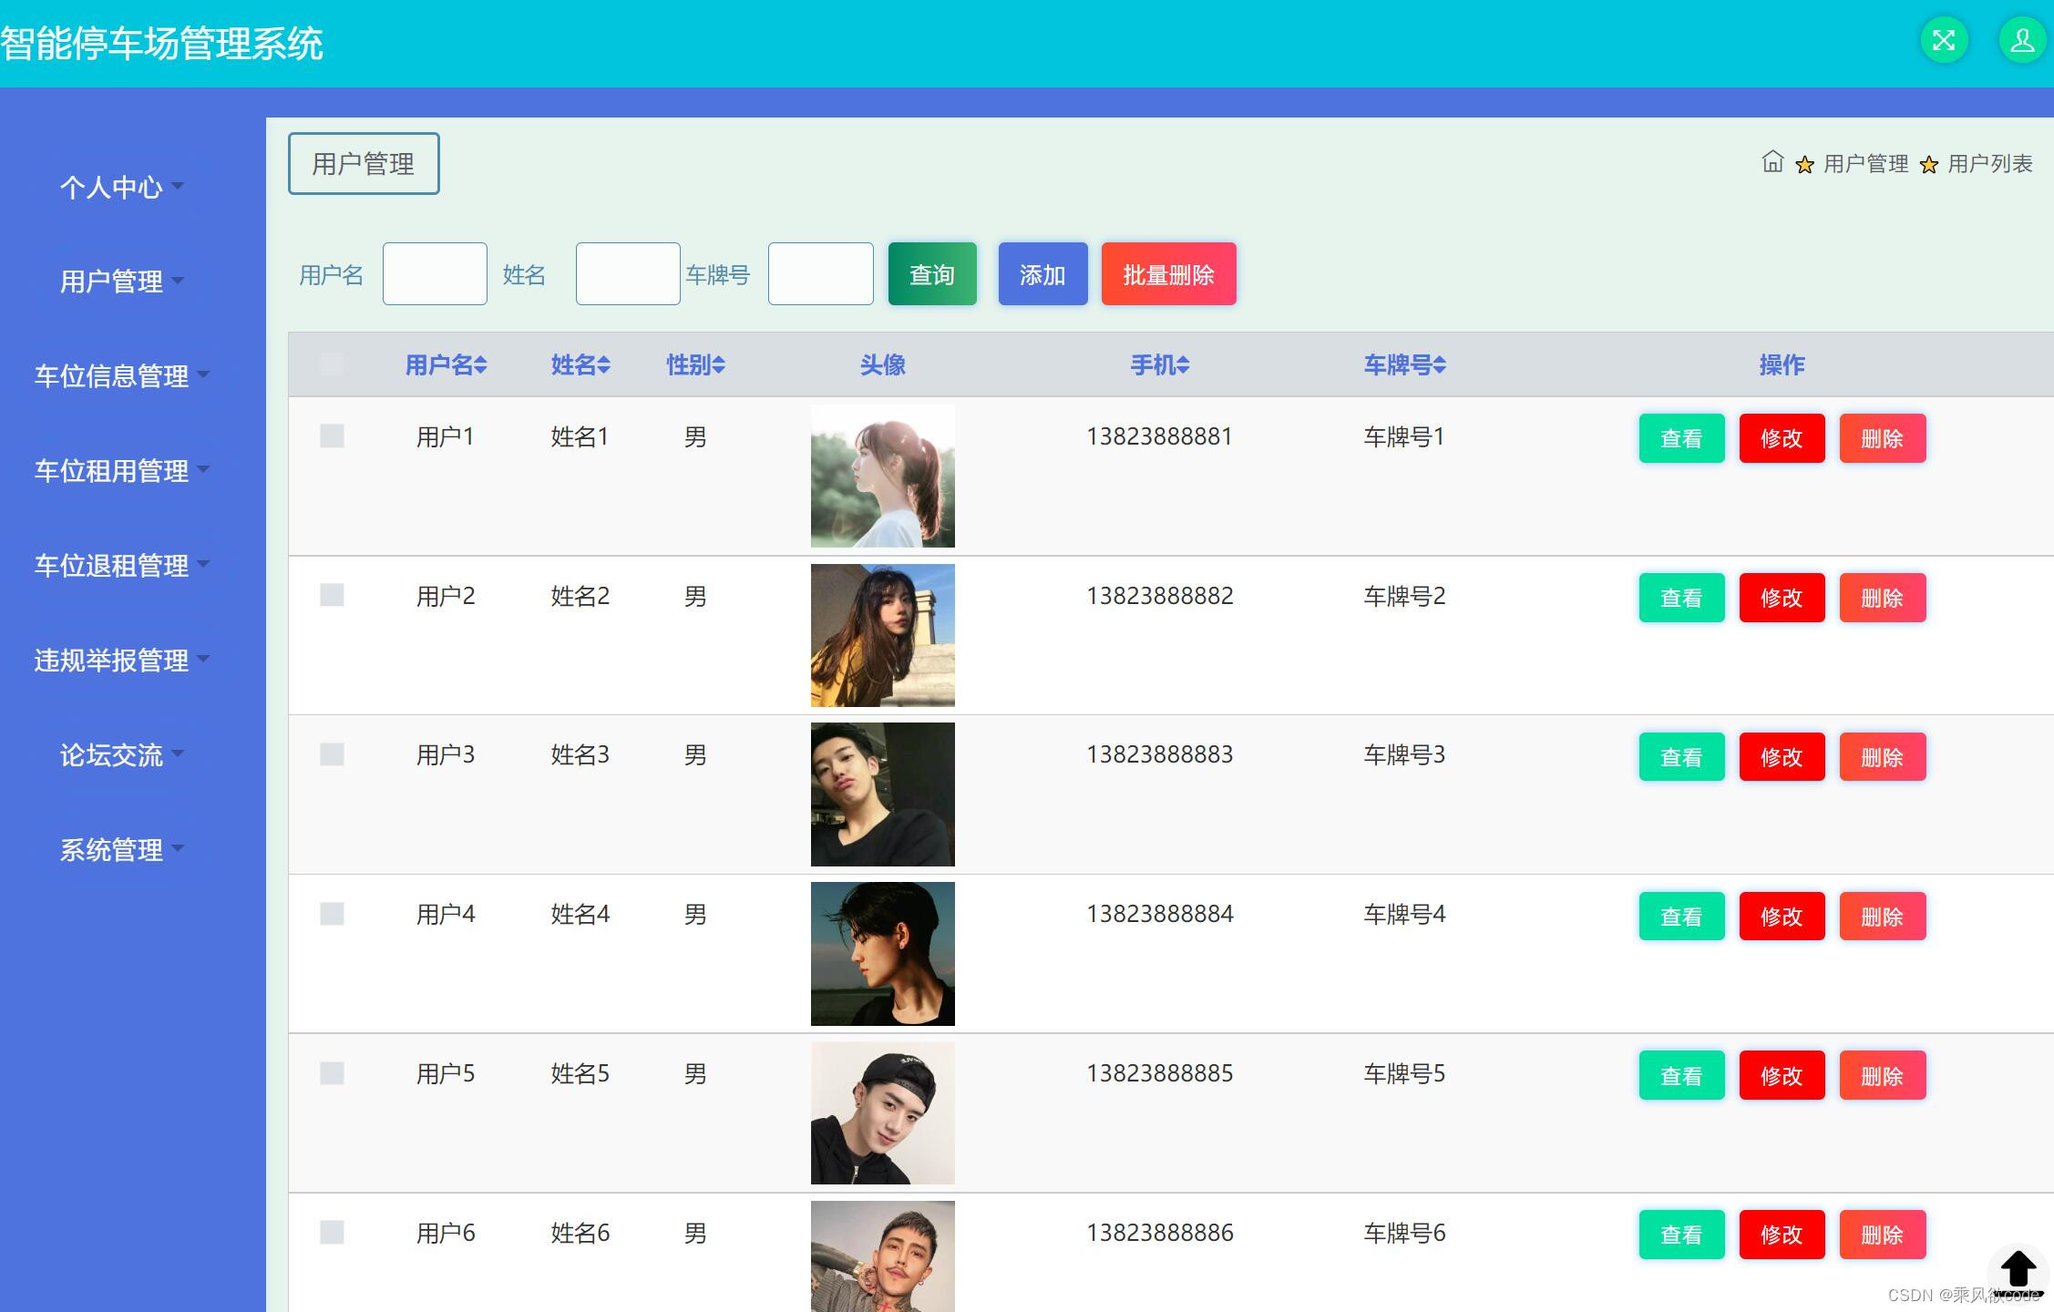The image size is (2054, 1312).
Task: Click the home icon in breadcrumb
Action: point(1772,162)
